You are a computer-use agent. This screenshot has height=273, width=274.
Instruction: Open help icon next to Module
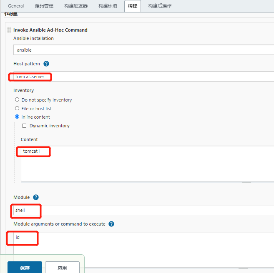pyautogui.click(x=36, y=197)
